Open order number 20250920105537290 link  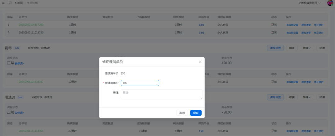click(x=31, y=25)
